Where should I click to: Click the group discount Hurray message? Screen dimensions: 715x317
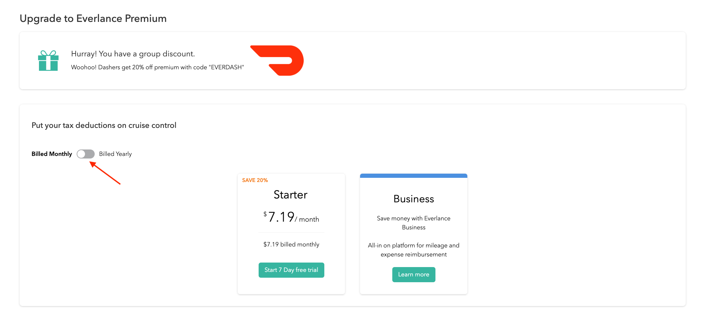(133, 54)
